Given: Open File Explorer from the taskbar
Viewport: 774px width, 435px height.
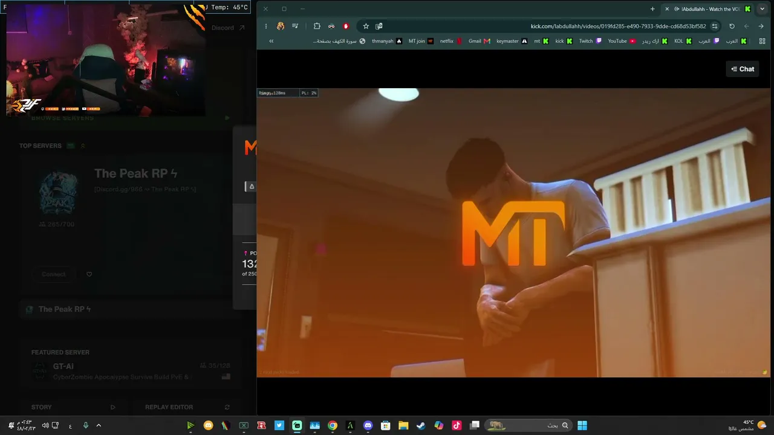Looking at the screenshot, I should pos(403,425).
